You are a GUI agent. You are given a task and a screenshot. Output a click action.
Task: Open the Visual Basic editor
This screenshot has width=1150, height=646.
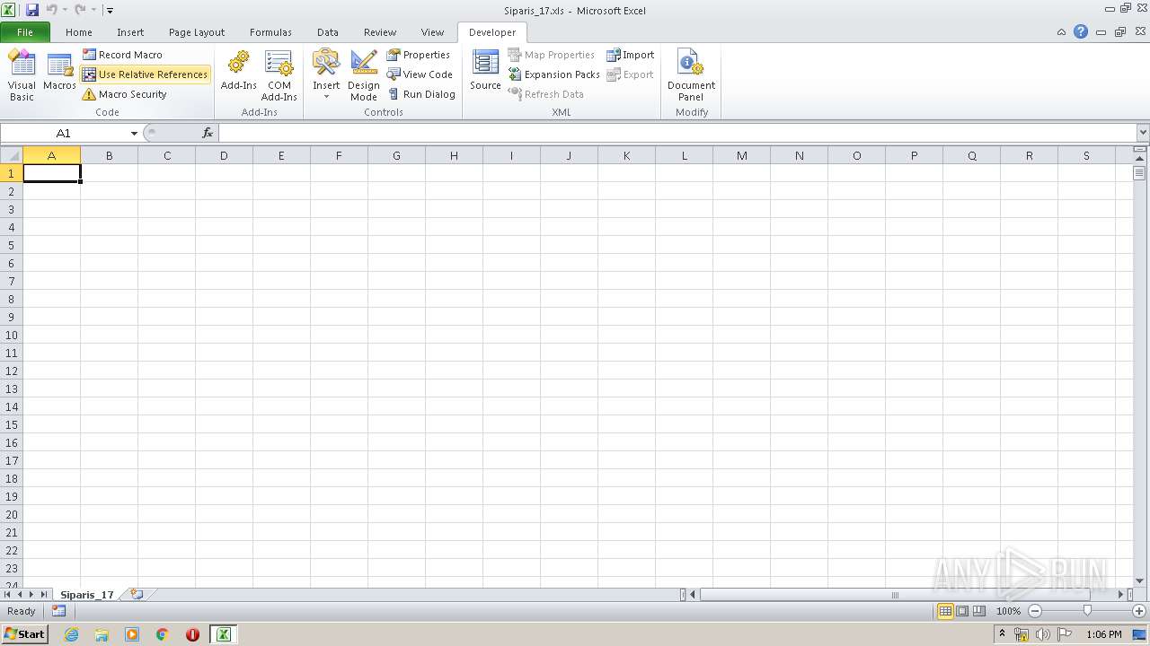pyautogui.click(x=22, y=75)
